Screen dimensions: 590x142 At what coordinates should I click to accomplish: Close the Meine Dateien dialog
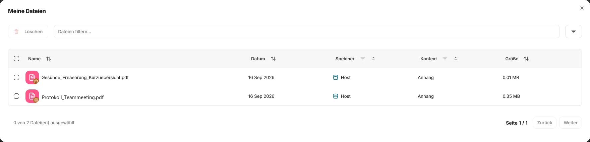(x=582, y=8)
